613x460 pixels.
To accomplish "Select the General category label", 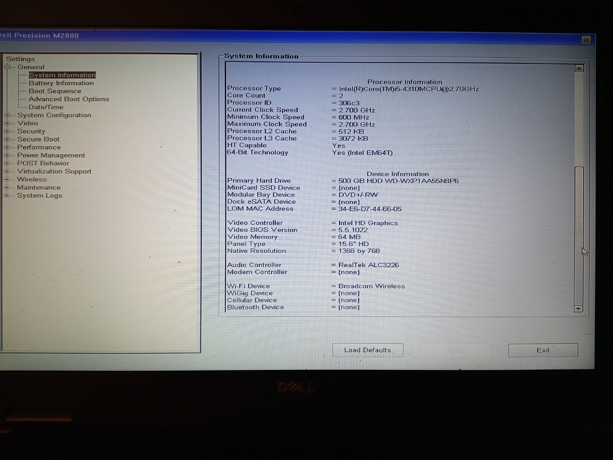I will (x=31, y=67).
